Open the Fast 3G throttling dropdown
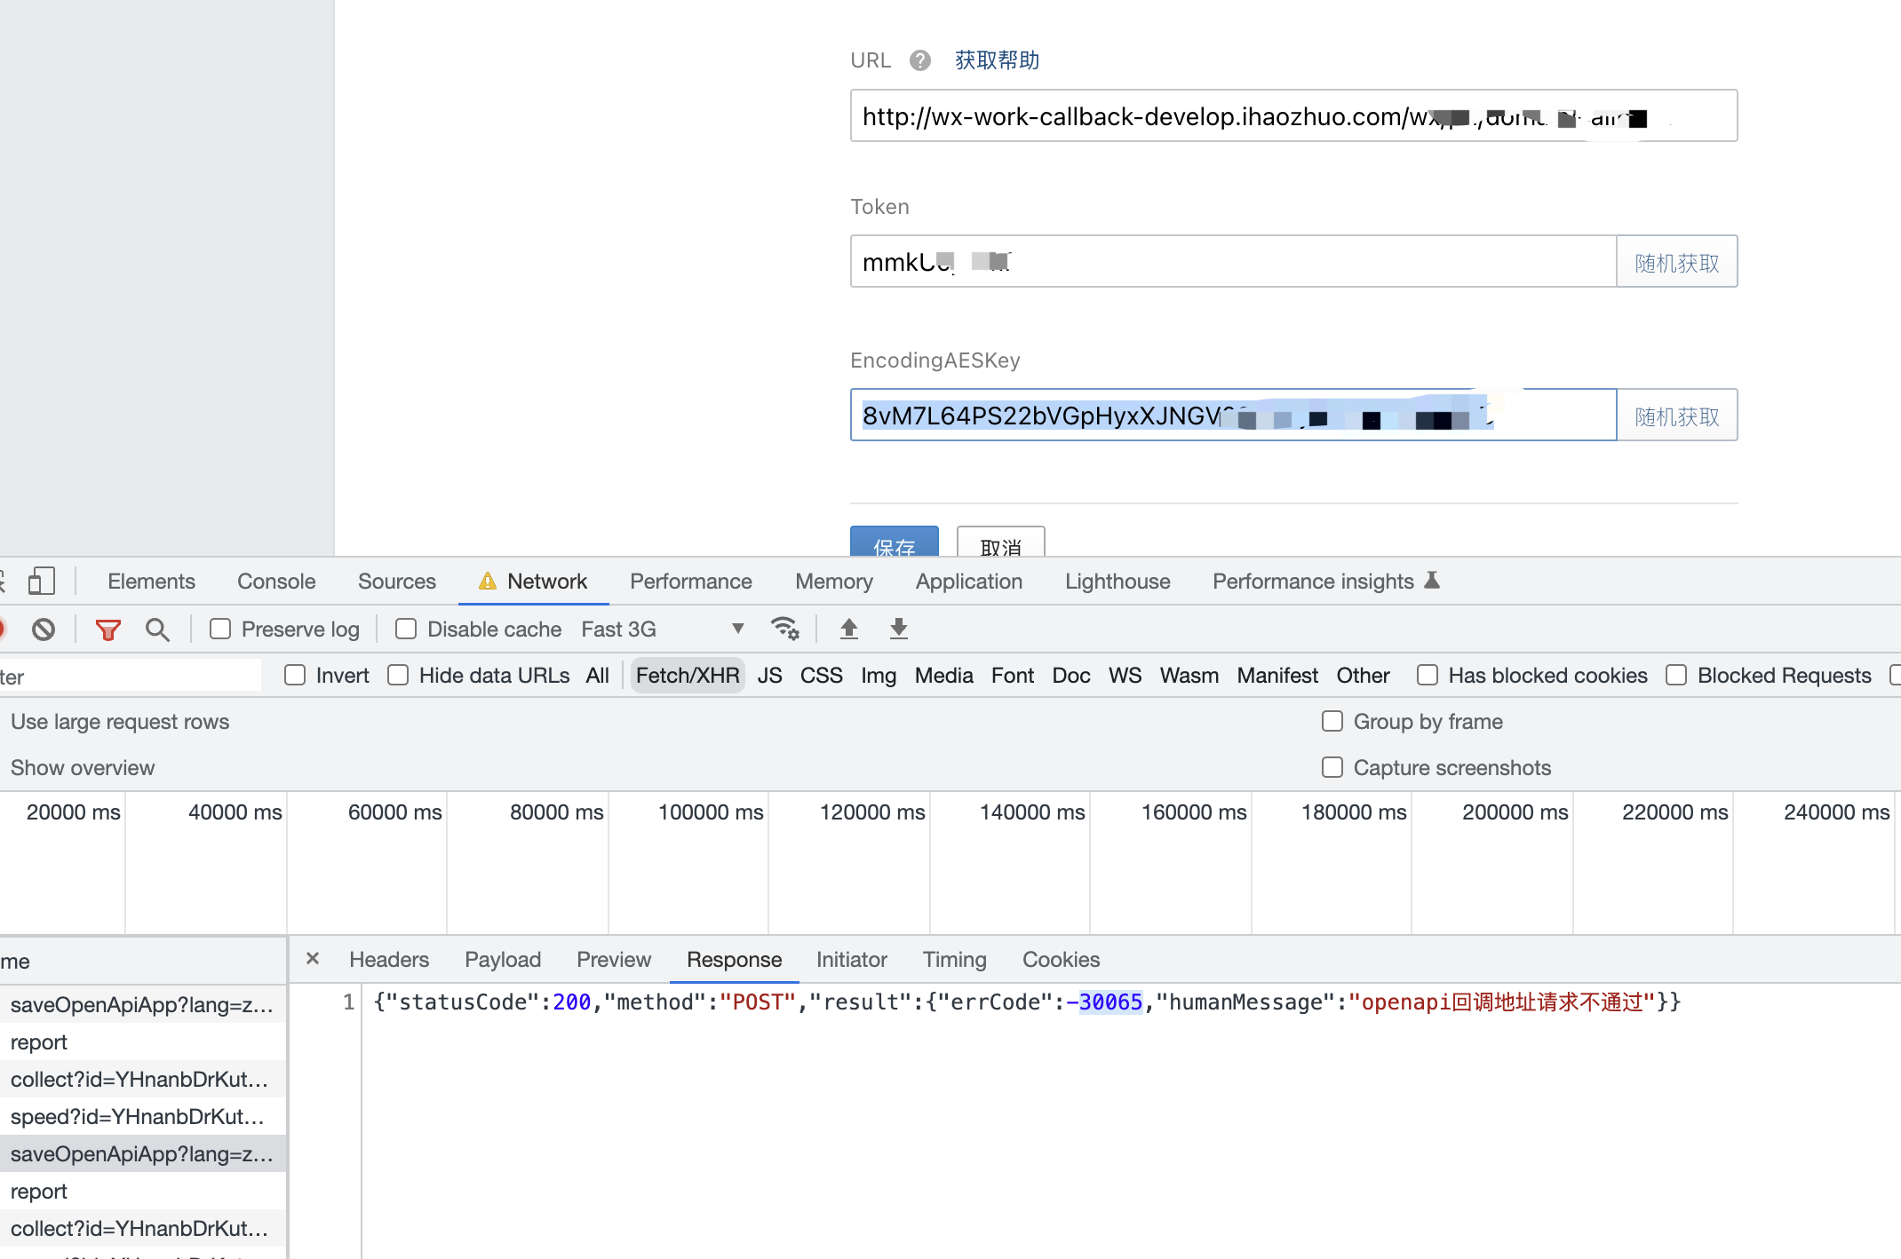 pos(662,629)
